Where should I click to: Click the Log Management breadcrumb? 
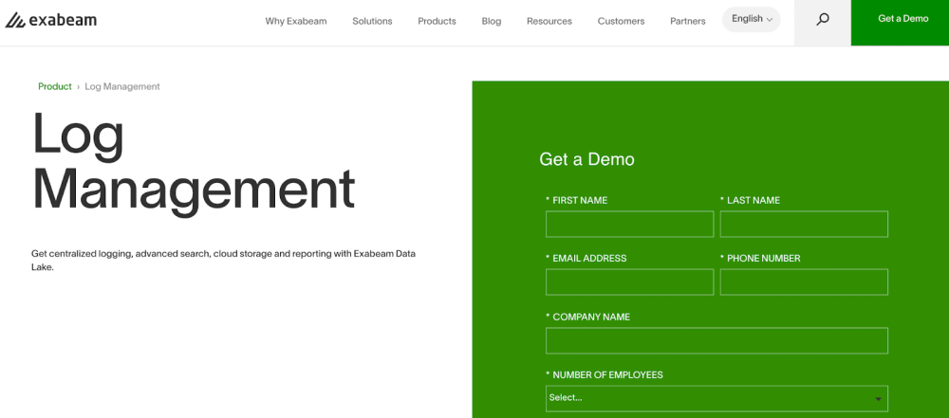[122, 86]
